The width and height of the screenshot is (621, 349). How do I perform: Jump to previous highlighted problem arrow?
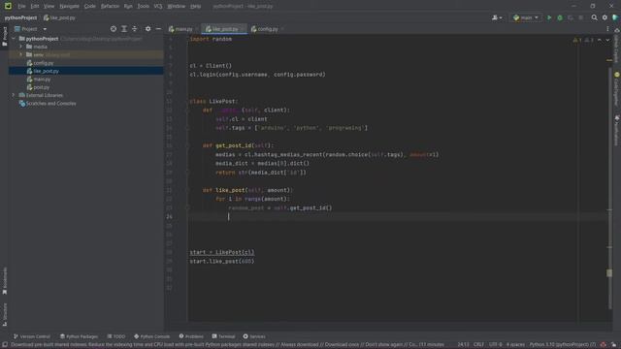tap(600, 40)
